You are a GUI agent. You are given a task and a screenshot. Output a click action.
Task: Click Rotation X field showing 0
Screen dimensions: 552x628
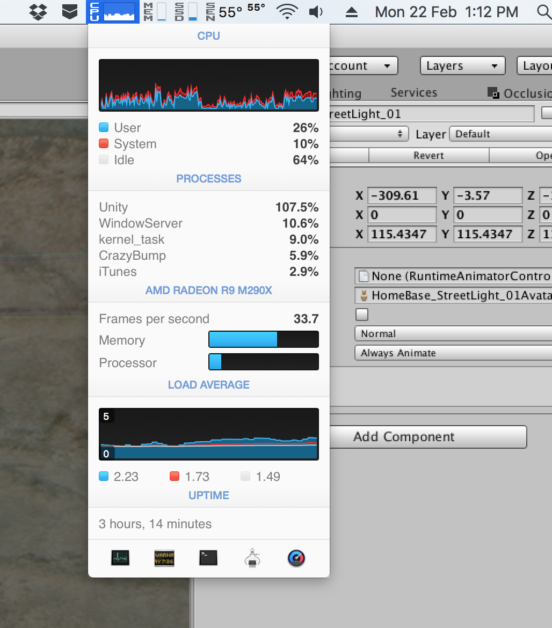pyautogui.click(x=402, y=215)
